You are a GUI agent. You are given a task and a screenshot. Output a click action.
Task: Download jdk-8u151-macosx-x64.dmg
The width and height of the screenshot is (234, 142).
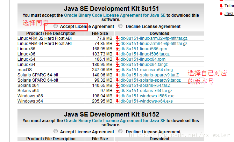click(146, 70)
